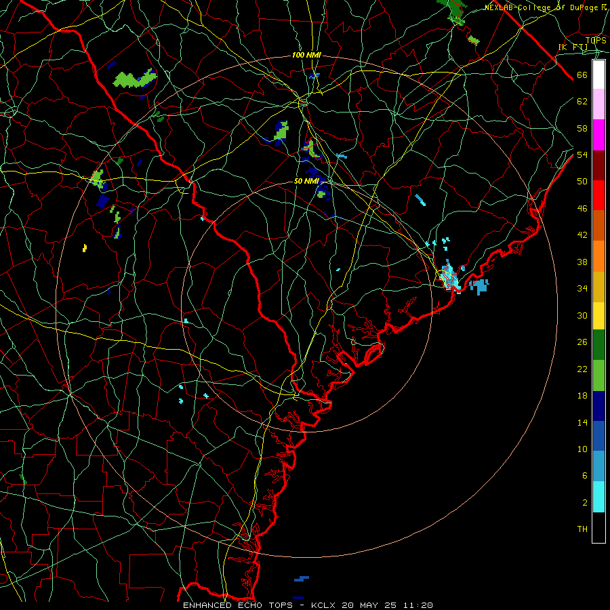This screenshot has width=610, height=610.
Task: Click the "NEXLAB-College of DuPage" header text
Action: pos(541,7)
